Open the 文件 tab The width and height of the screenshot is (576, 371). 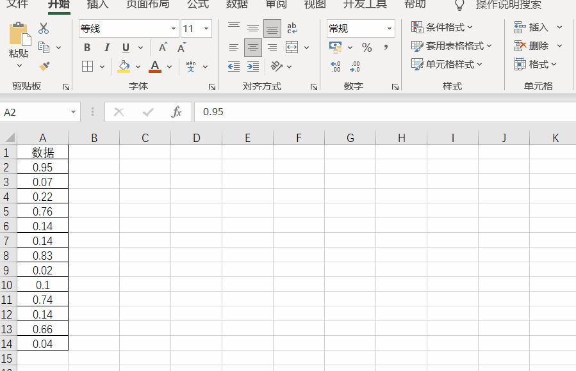[17, 4]
